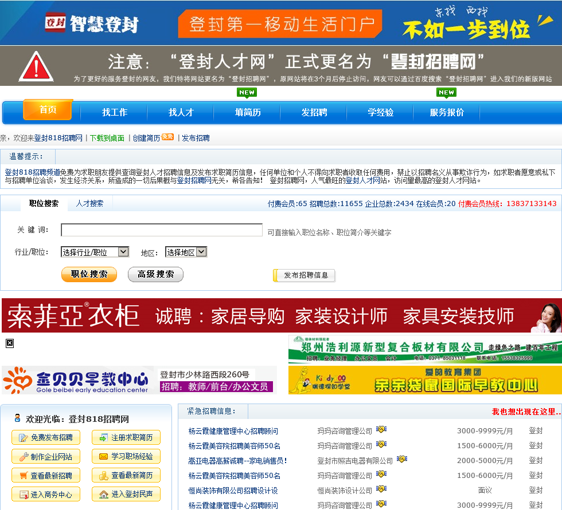Click the 关键词 input field
The image size is (562, 510).
[x=162, y=230]
